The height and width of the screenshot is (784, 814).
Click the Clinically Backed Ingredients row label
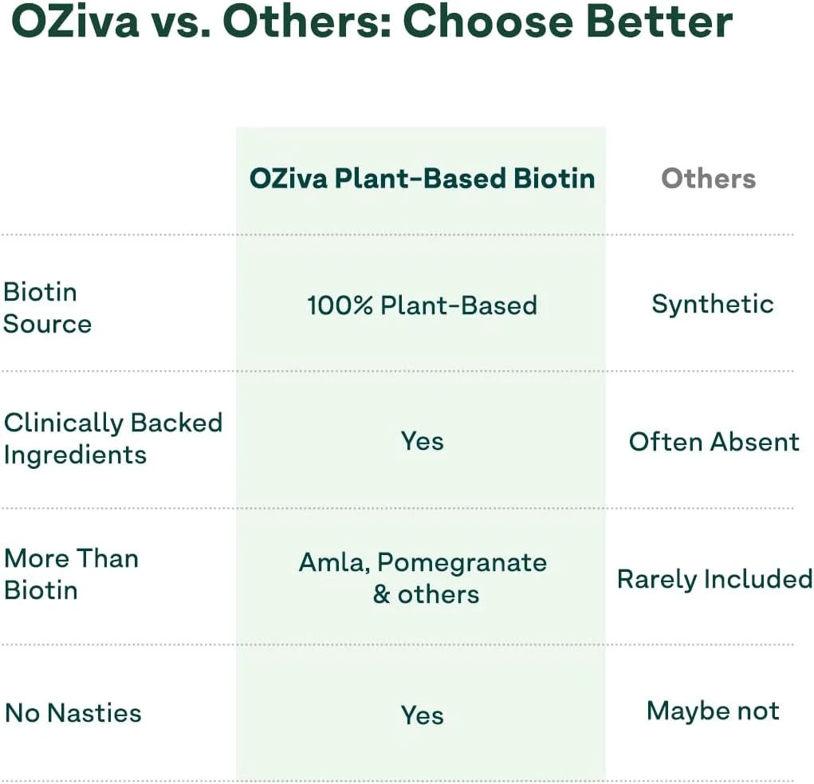point(112,439)
